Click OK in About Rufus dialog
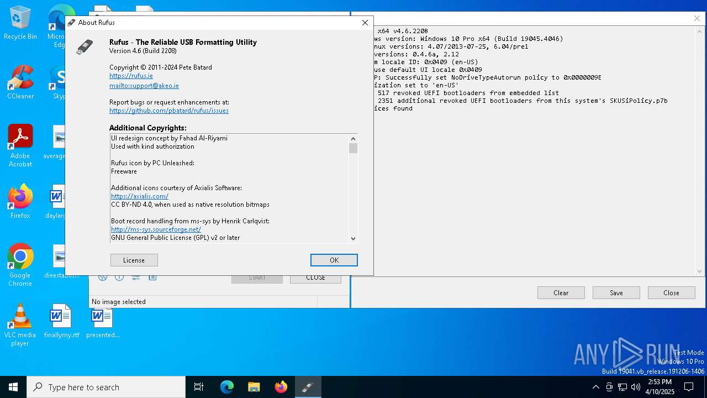This screenshot has height=398, width=707. pos(334,260)
